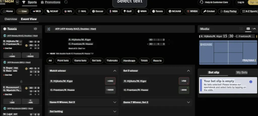This screenshot has width=258, height=116.
Task: Filter markets by Totals
Action: point(144,61)
